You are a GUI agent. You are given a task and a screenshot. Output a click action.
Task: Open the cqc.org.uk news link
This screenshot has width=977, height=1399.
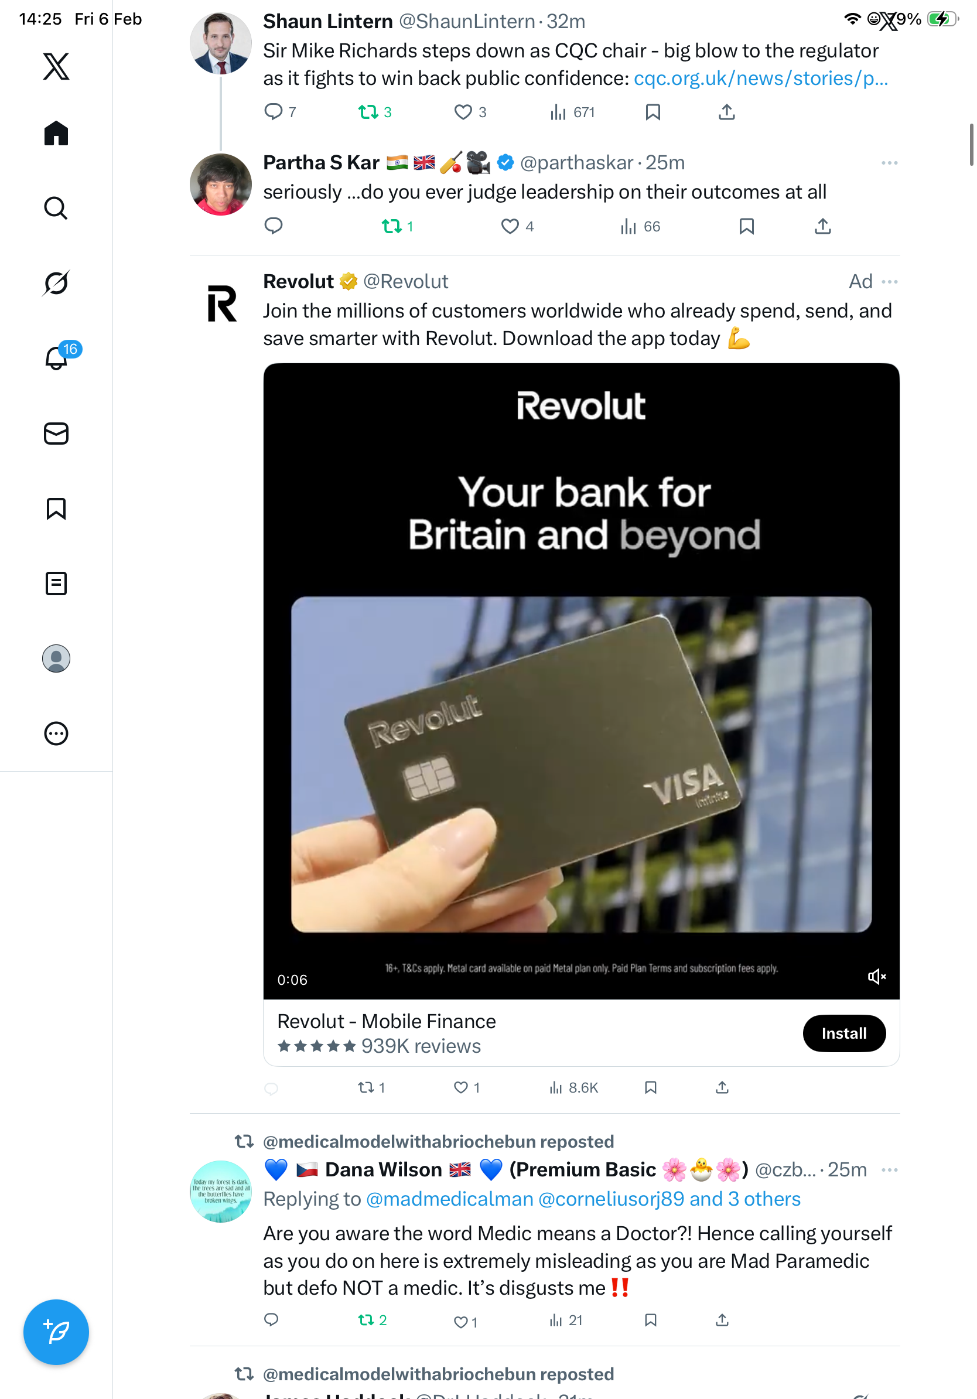[761, 79]
